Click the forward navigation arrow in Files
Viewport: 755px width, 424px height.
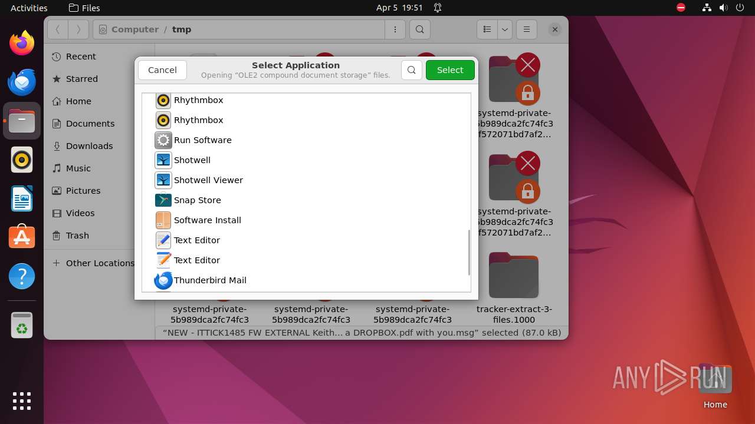pos(78,29)
